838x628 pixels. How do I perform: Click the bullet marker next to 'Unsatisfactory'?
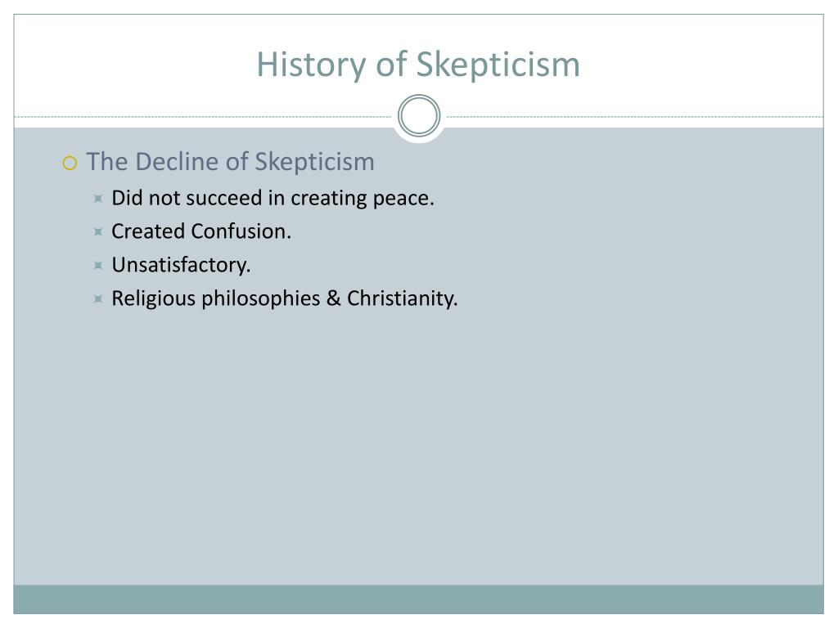98,266
